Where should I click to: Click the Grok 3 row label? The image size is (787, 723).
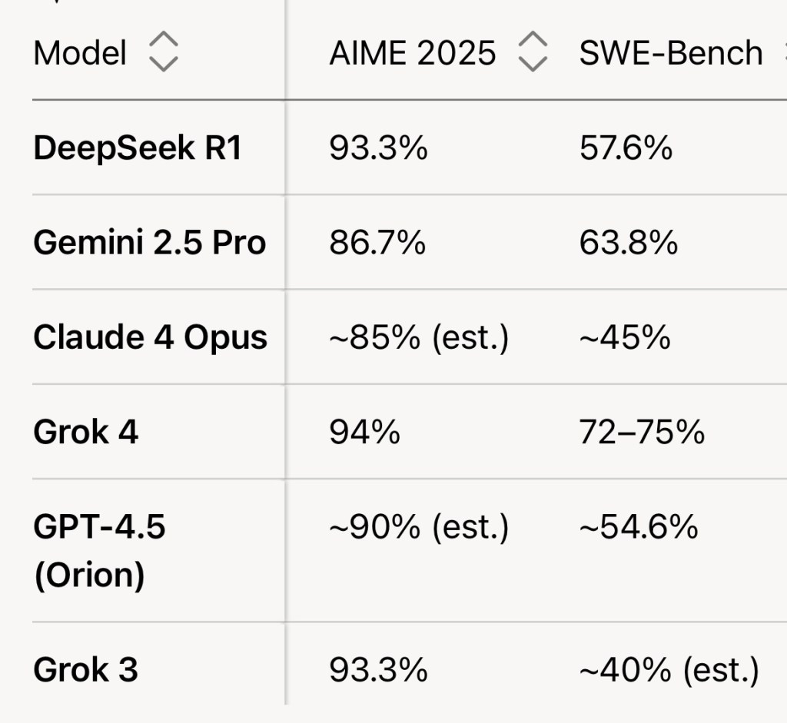[86, 670]
